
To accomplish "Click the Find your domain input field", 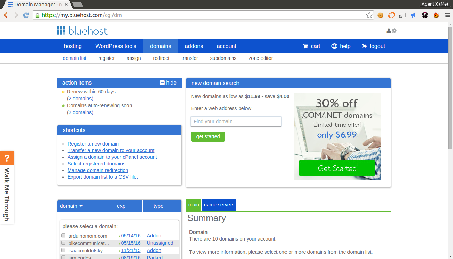I will (236, 121).
